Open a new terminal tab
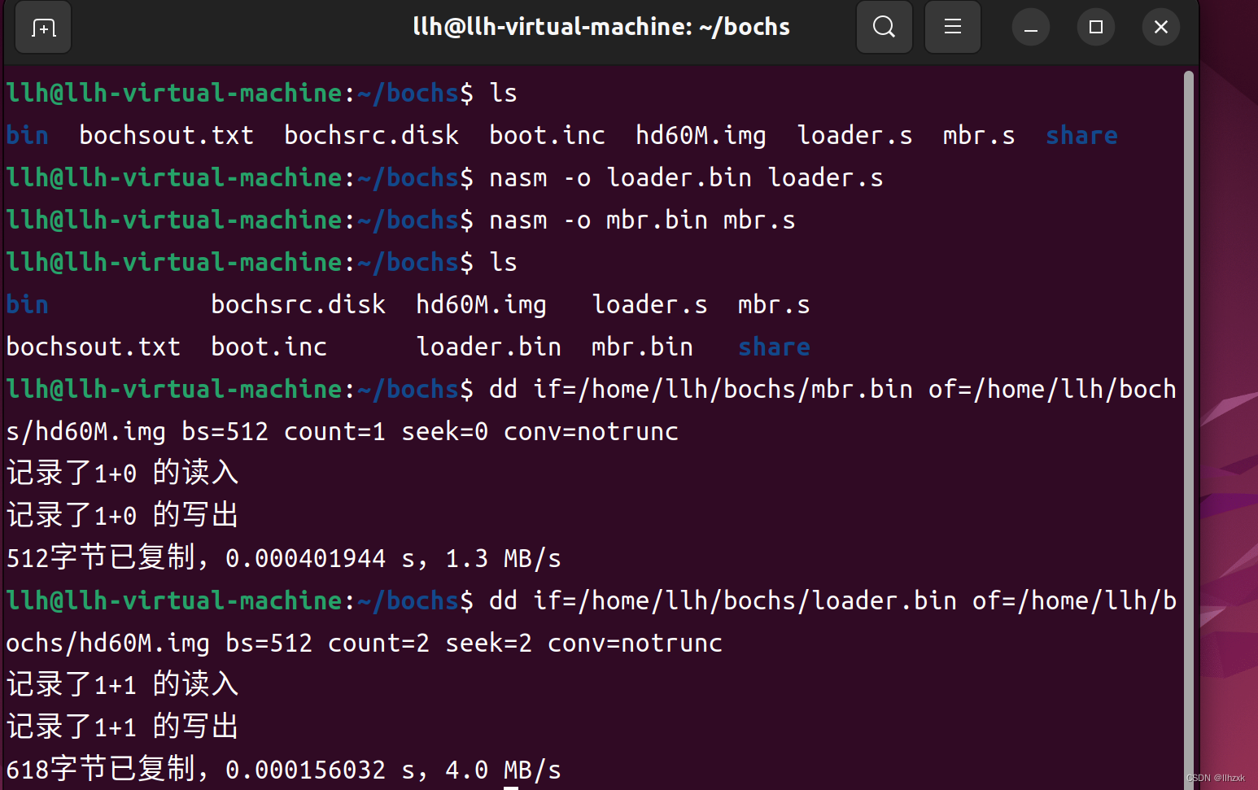Screen dimensions: 1258x790 coord(43,28)
